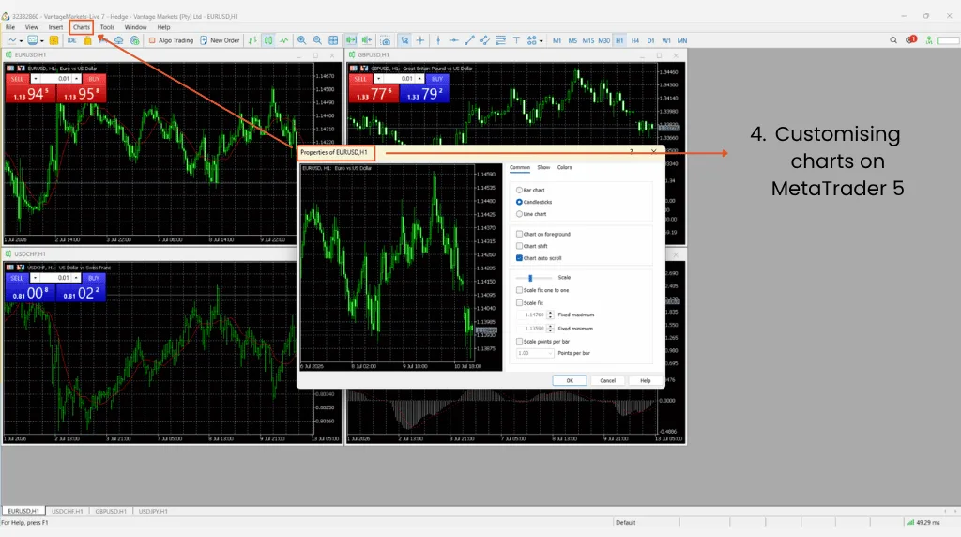This screenshot has width=961, height=537.
Task: Click the yellow lock market icon in toolbar
Action: 87,40
